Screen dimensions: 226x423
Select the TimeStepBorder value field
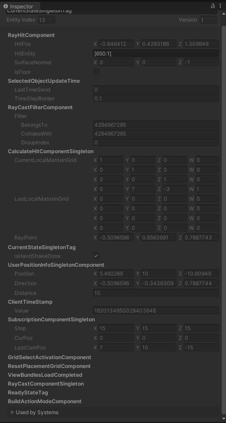pyautogui.click(x=156, y=99)
